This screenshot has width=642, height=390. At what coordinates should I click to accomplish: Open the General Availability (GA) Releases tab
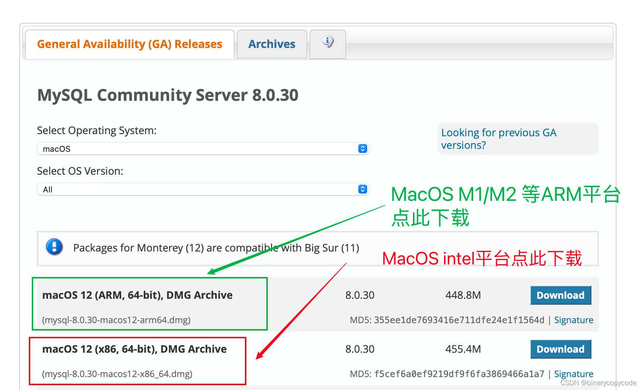click(x=130, y=44)
